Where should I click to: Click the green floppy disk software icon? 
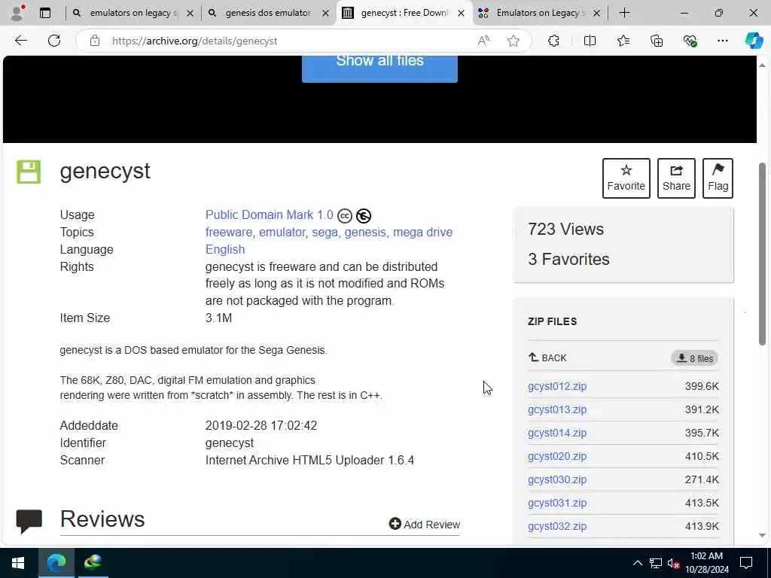click(29, 172)
